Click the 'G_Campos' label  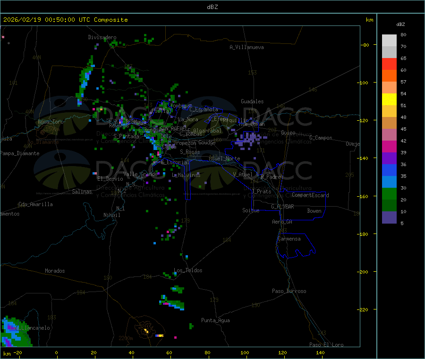tap(321, 138)
